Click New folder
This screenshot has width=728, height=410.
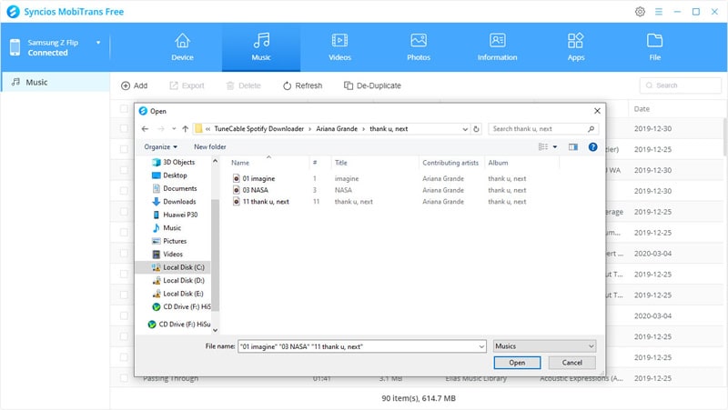pos(210,146)
